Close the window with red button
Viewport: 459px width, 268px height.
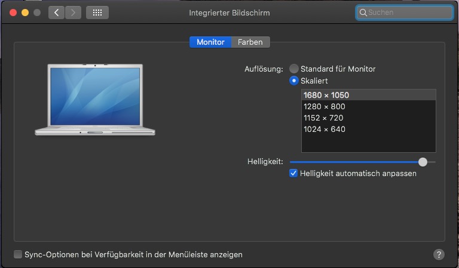[13, 13]
